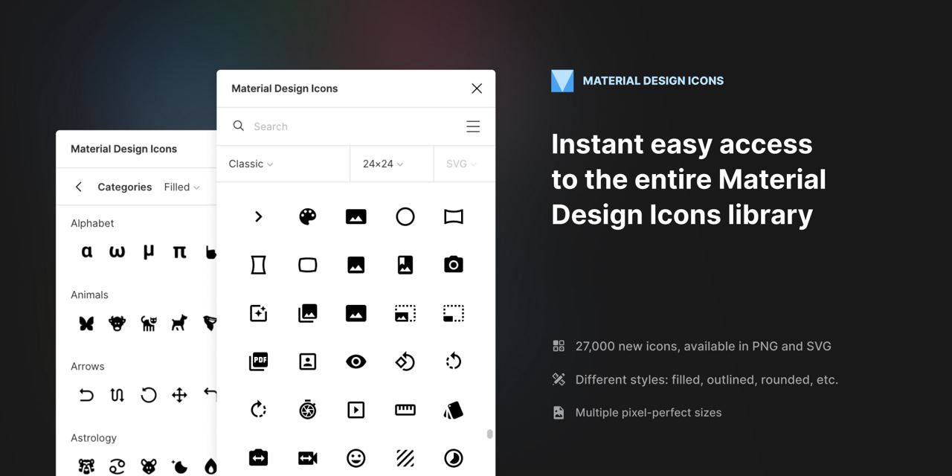
Task: Click the Animals category heading
Action: 89,295
